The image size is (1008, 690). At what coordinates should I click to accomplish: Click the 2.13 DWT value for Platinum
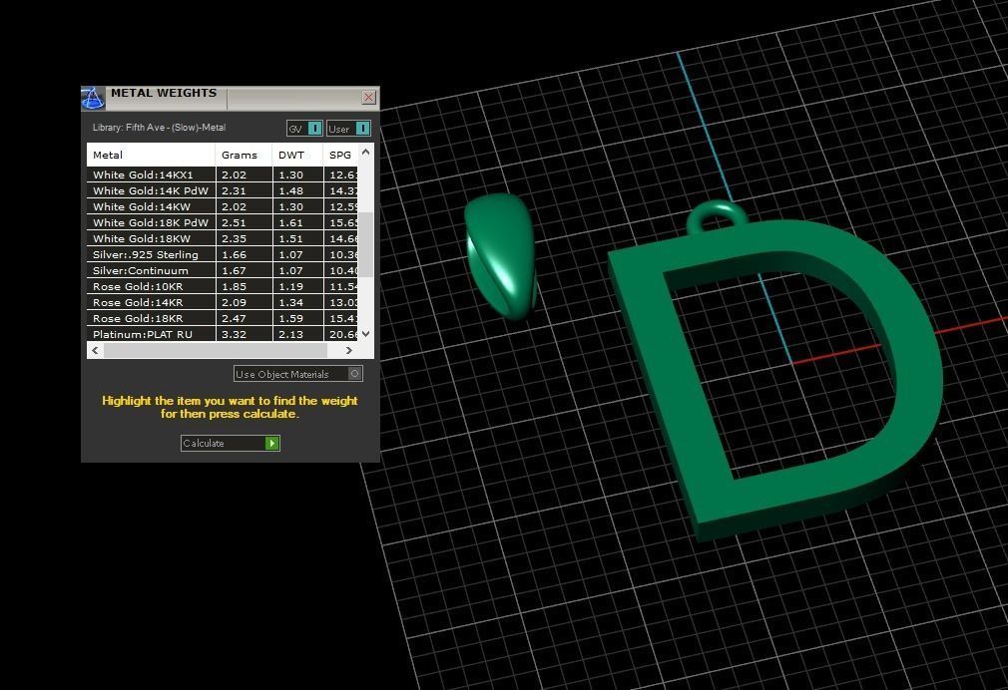[290, 334]
